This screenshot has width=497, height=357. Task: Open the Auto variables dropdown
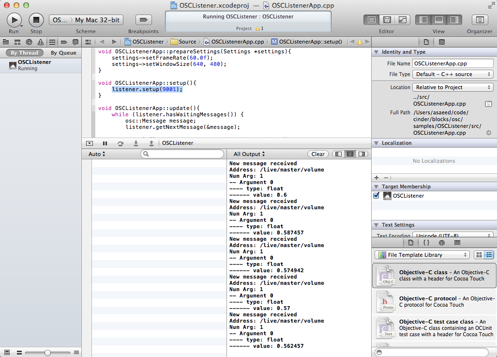click(x=97, y=154)
